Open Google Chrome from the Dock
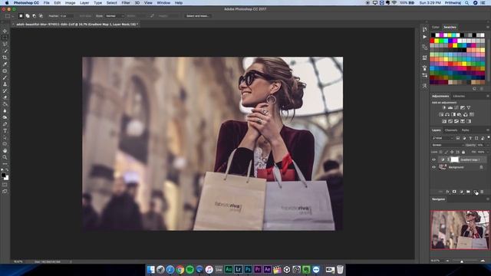The height and width of the screenshot is (276, 491). [180, 269]
